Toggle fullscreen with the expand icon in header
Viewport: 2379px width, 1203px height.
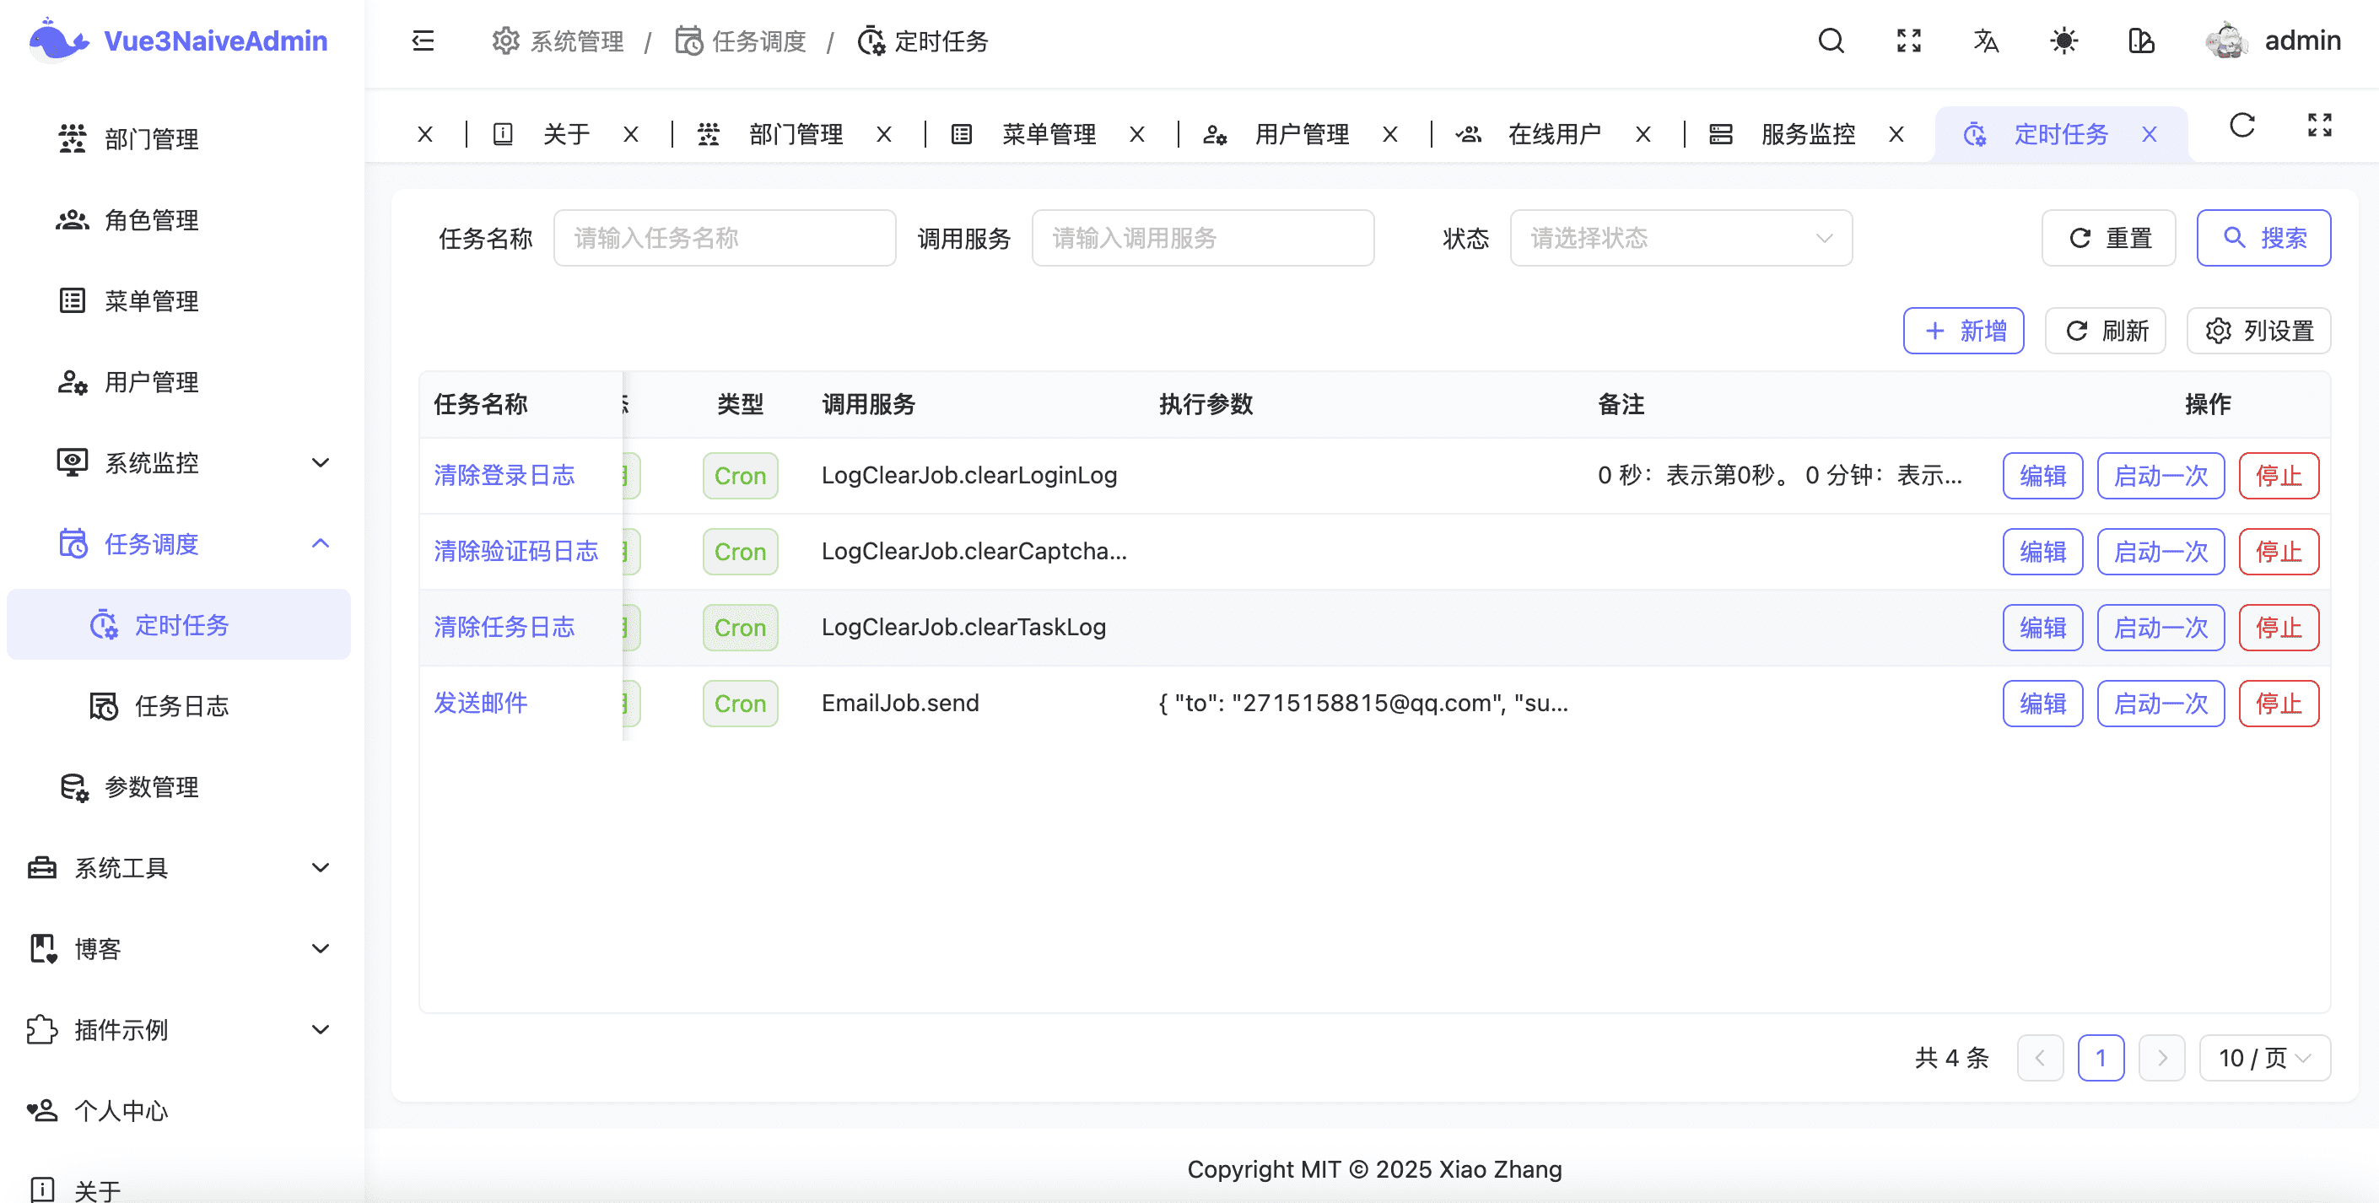[1908, 41]
